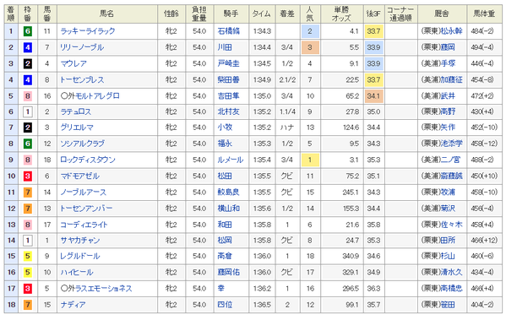Open horse page for ラッキーライラック
Image resolution: width=506 pixels, height=320 pixels.
[x=88, y=31]
